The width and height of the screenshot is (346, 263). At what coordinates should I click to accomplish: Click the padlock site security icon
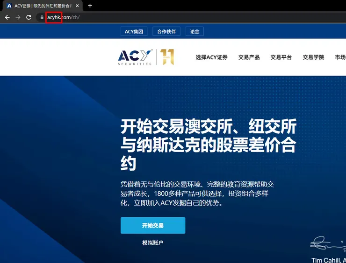42,17
